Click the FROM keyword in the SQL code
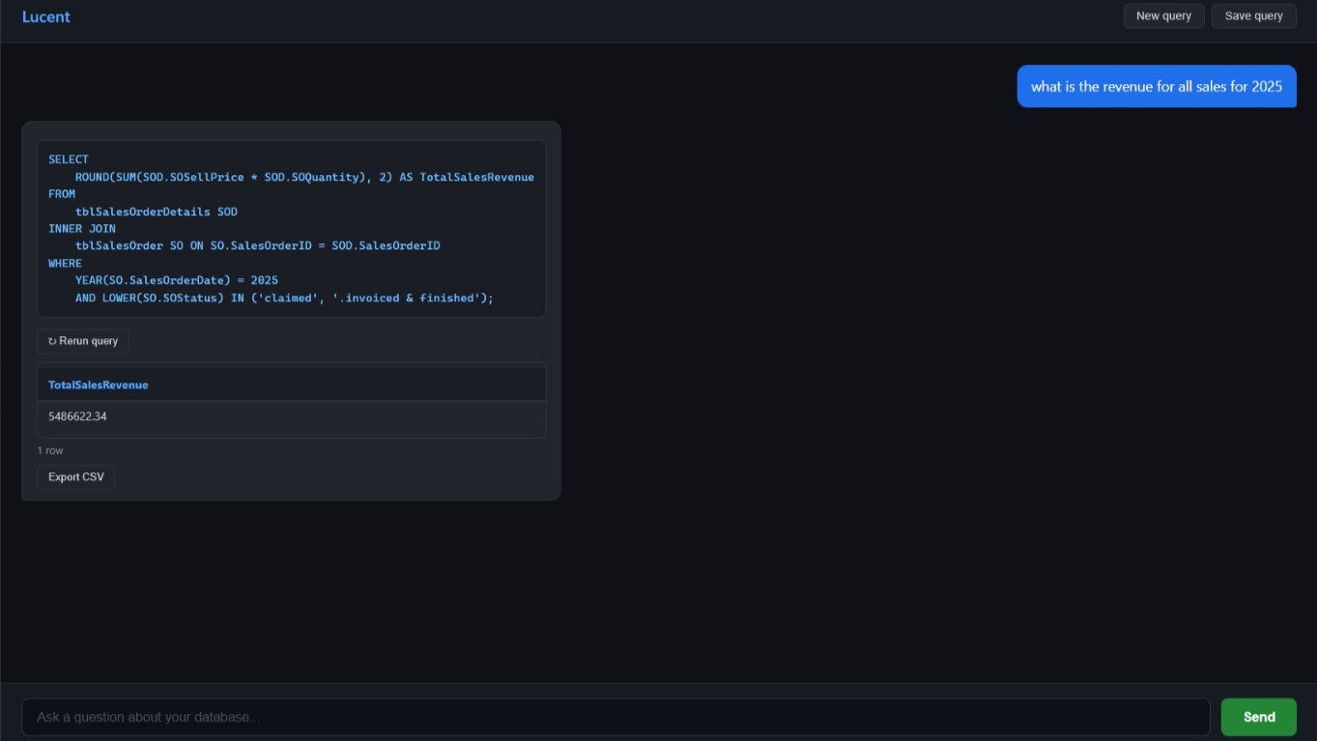The height and width of the screenshot is (741, 1317). coord(62,194)
